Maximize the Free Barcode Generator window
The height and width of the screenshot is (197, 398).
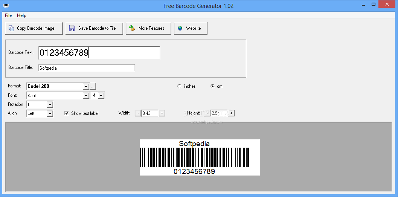pos(374,4)
